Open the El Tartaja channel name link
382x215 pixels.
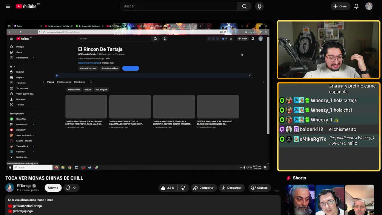pyautogui.click(x=24, y=186)
